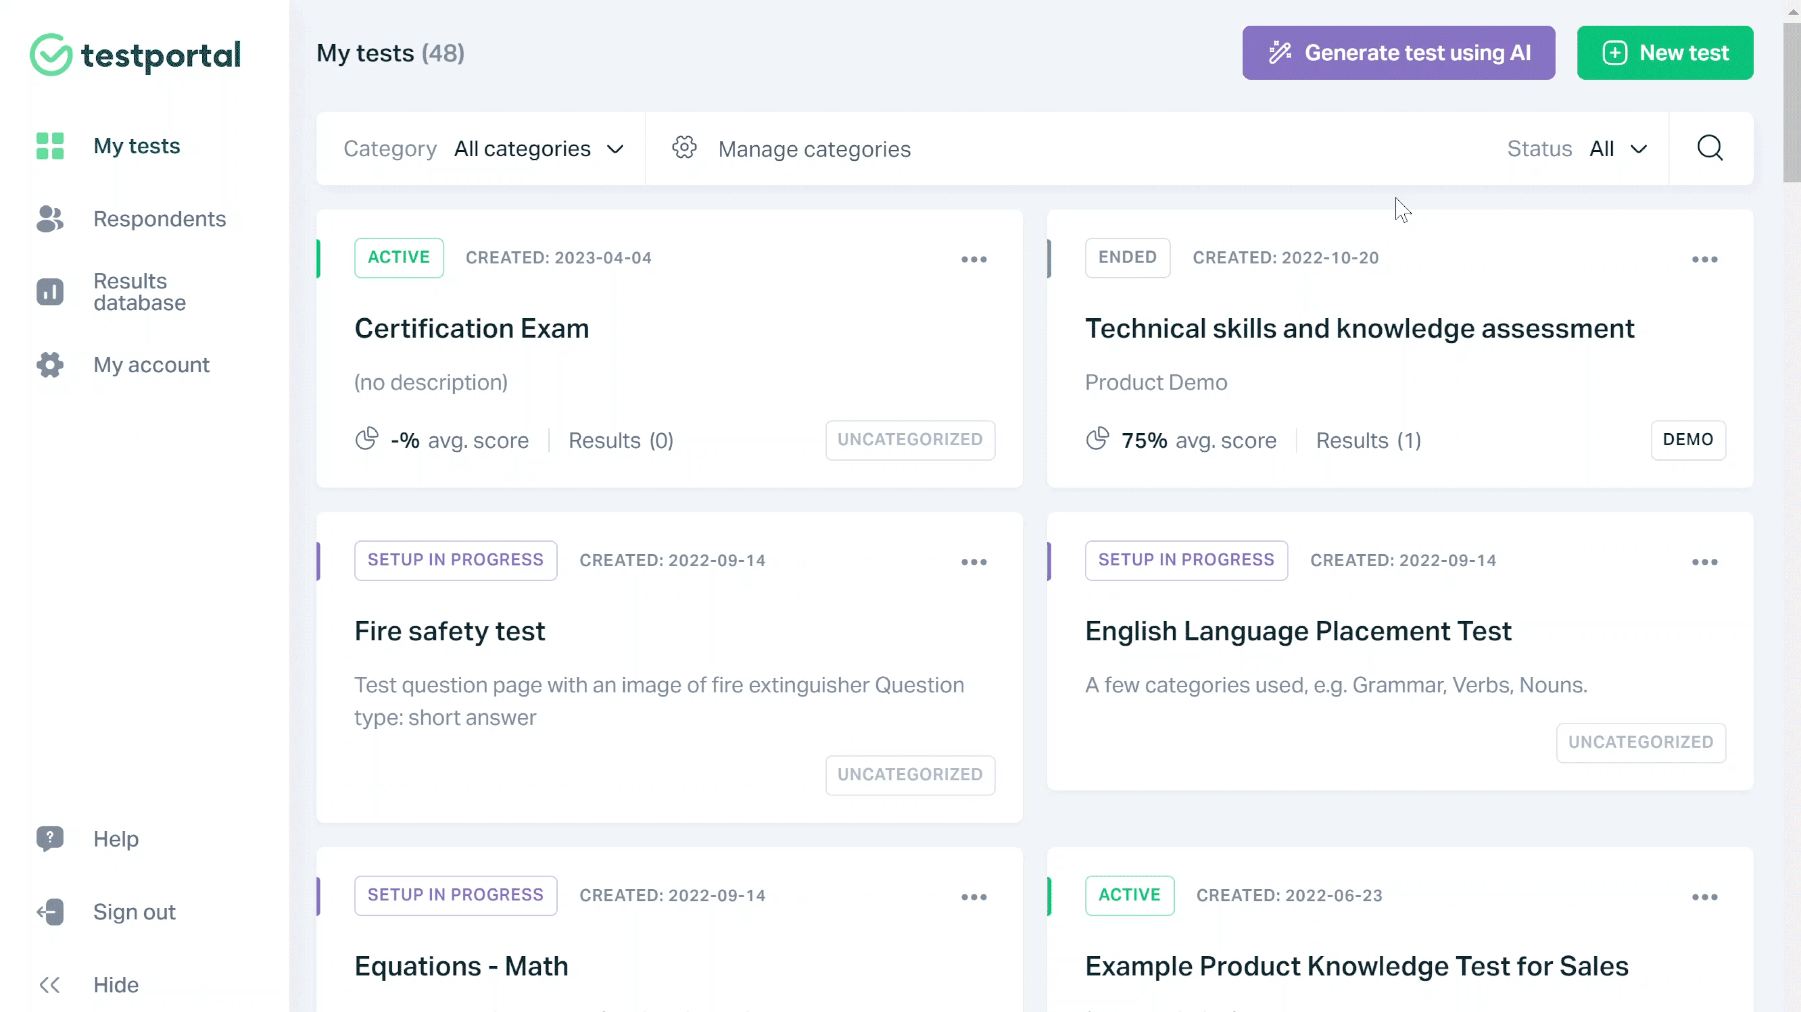
Task: Click the Generate test using AI button
Action: click(1398, 52)
